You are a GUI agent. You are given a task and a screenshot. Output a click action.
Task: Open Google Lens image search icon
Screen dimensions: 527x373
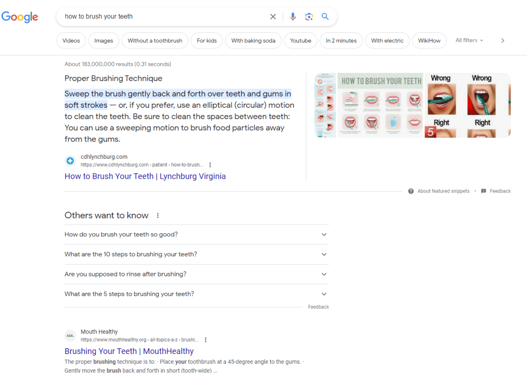309,16
